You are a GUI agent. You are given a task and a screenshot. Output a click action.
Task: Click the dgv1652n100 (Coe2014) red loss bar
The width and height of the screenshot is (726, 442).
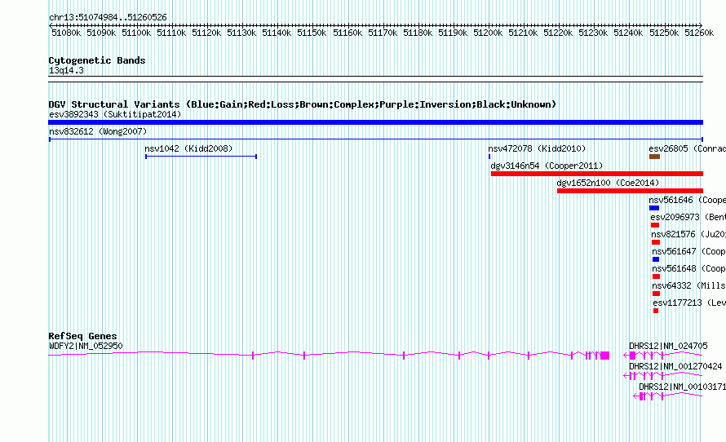[x=629, y=191]
